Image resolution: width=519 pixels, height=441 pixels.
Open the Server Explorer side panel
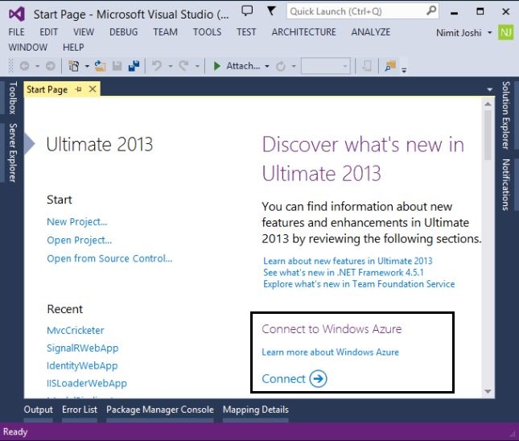click(x=13, y=153)
